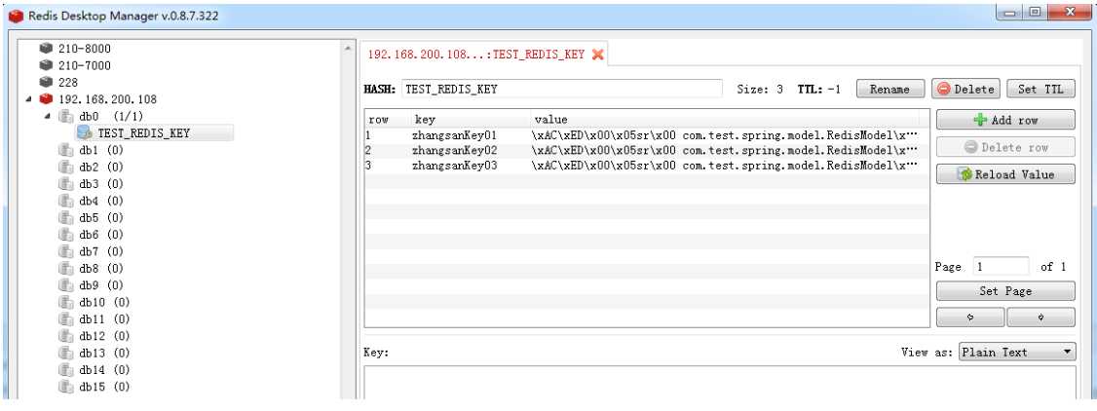Screen dimensions: 1097x411
Task: Click the Rename button
Action: pyautogui.click(x=889, y=89)
